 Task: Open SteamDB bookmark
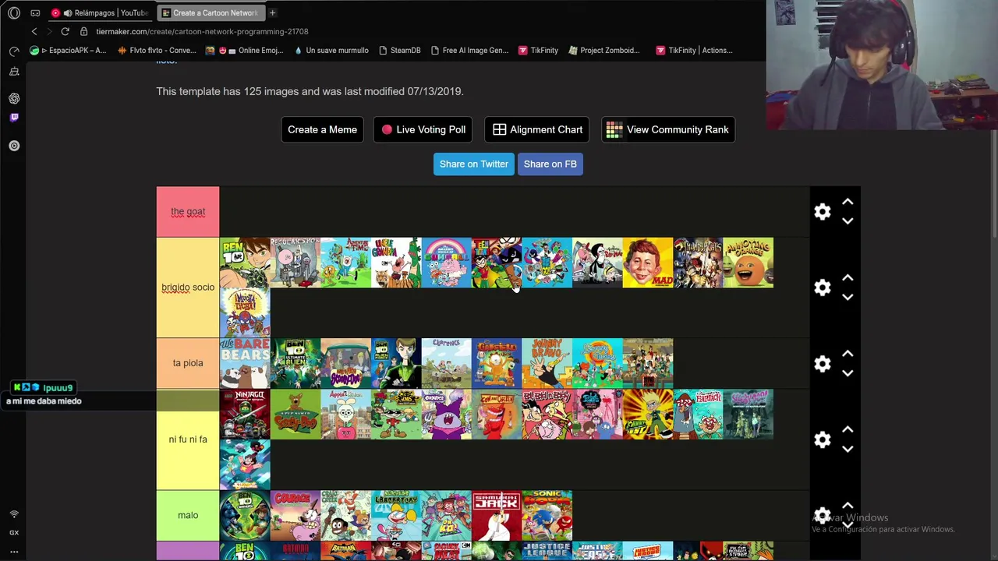tap(399, 50)
